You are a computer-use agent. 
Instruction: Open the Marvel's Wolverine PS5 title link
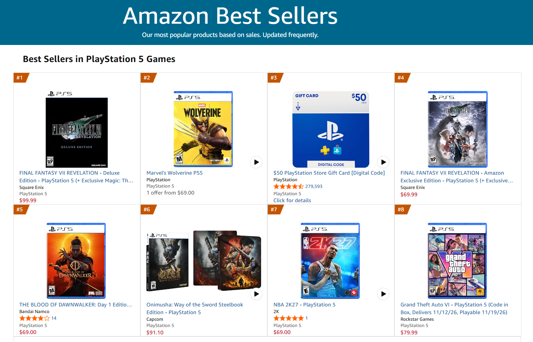(175, 173)
